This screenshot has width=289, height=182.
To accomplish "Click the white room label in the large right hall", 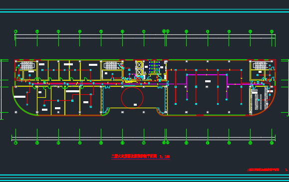I will click(208, 81).
